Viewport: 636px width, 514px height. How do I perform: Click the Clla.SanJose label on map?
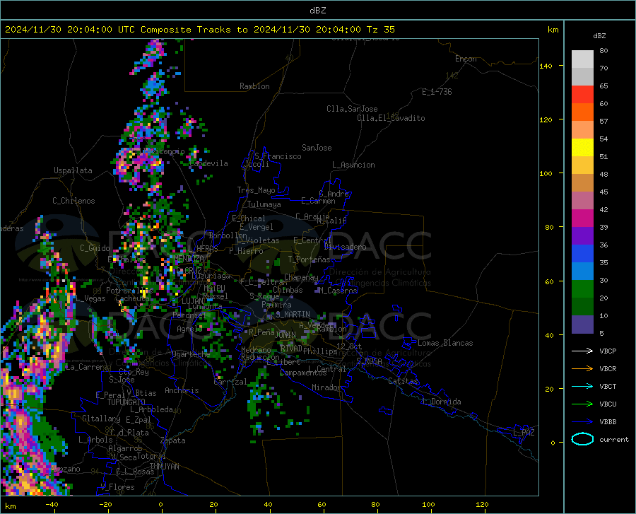tap(352, 109)
